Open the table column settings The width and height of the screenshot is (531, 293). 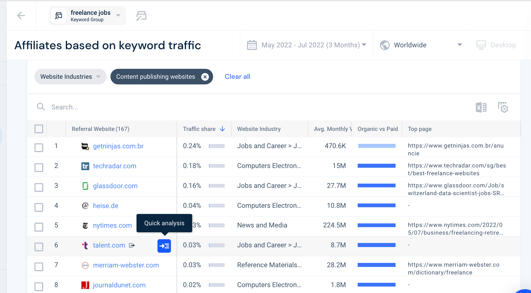pos(503,107)
